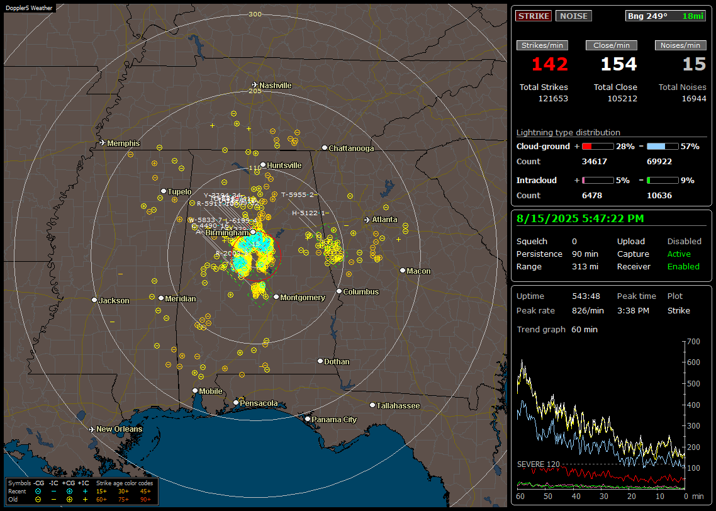Click the +IC pink 5% bar

pyautogui.click(x=598, y=181)
